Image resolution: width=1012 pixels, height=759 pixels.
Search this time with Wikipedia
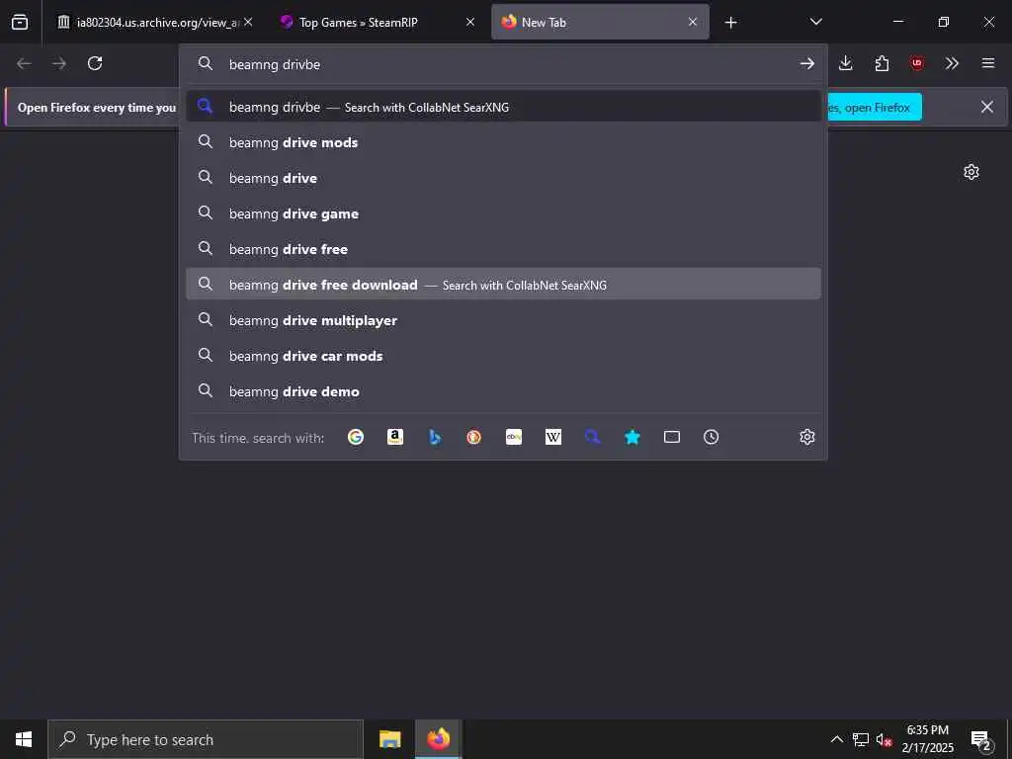[x=553, y=437]
